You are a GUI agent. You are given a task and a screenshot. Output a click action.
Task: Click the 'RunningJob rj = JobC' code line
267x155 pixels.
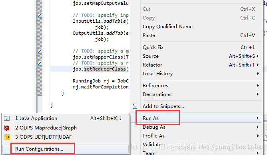click(x=100, y=81)
